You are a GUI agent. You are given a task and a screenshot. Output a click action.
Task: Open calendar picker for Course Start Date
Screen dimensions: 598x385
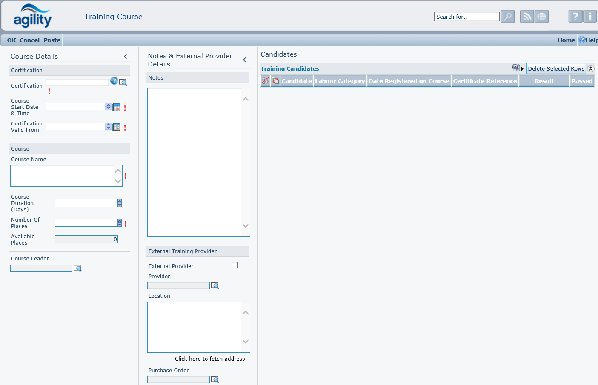(117, 107)
